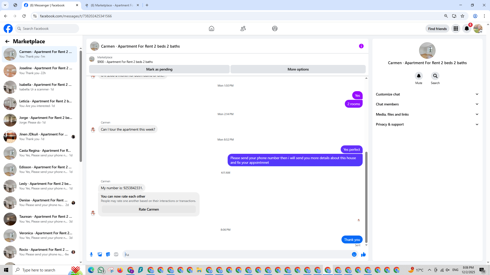Attach a photo using the image icon

pyautogui.click(x=100, y=254)
